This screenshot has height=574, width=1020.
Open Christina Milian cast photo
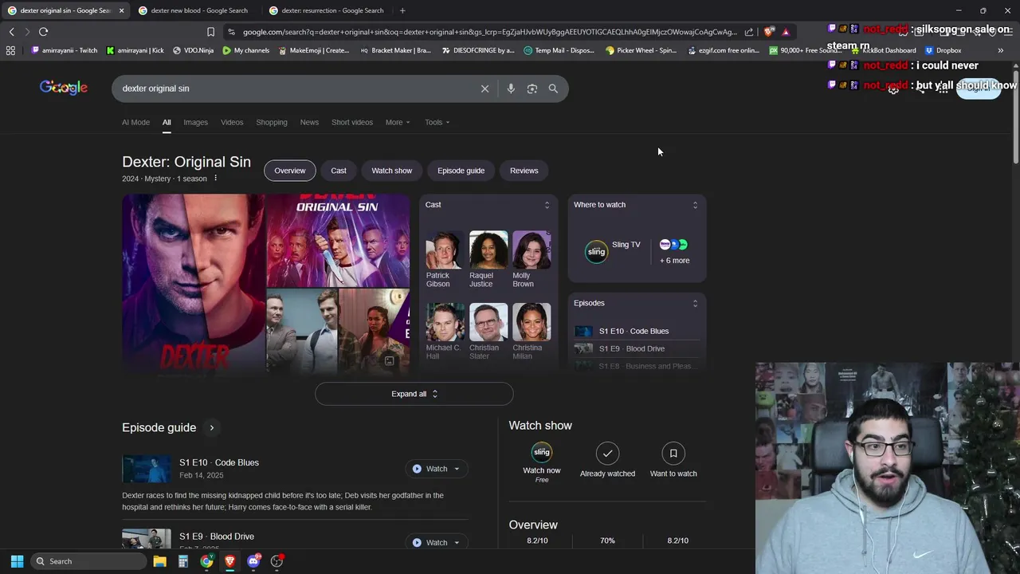click(532, 322)
